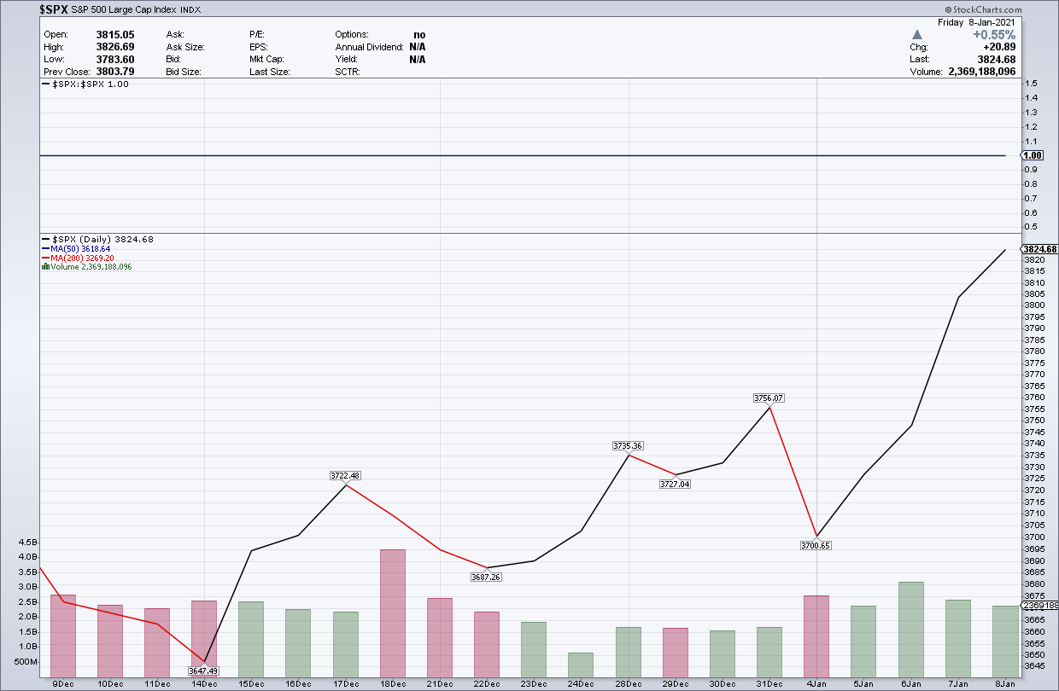Viewport: 1059px width, 691px height.
Task: Click the MA(50) 3618.64 legend entry
Action: click(x=77, y=248)
